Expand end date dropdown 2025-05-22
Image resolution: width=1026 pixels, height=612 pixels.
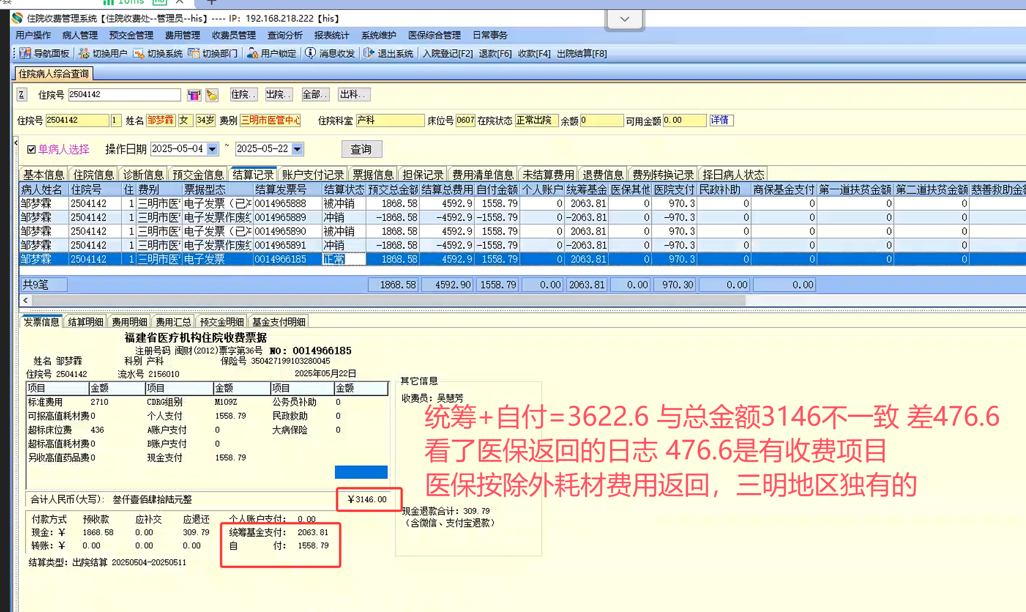coord(297,149)
